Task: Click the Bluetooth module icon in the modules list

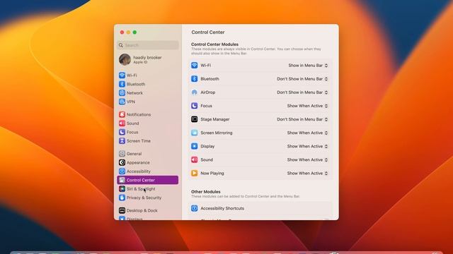Action: (194, 78)
